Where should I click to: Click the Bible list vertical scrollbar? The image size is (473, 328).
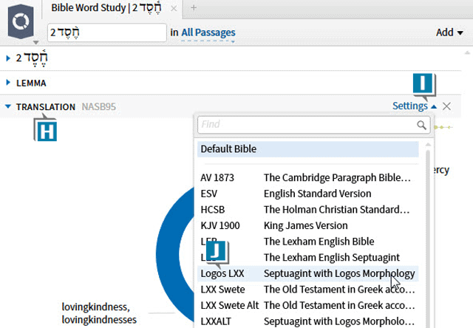[428, 238]
